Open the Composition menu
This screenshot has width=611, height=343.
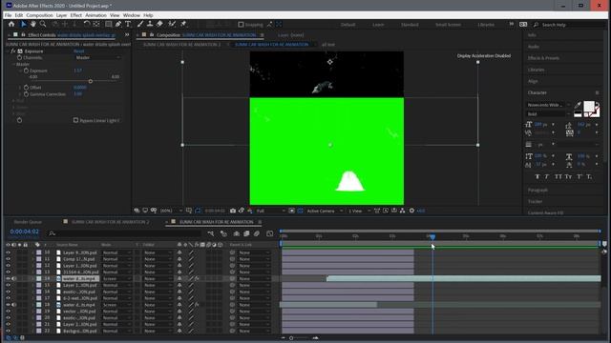(x=39, y=15)
